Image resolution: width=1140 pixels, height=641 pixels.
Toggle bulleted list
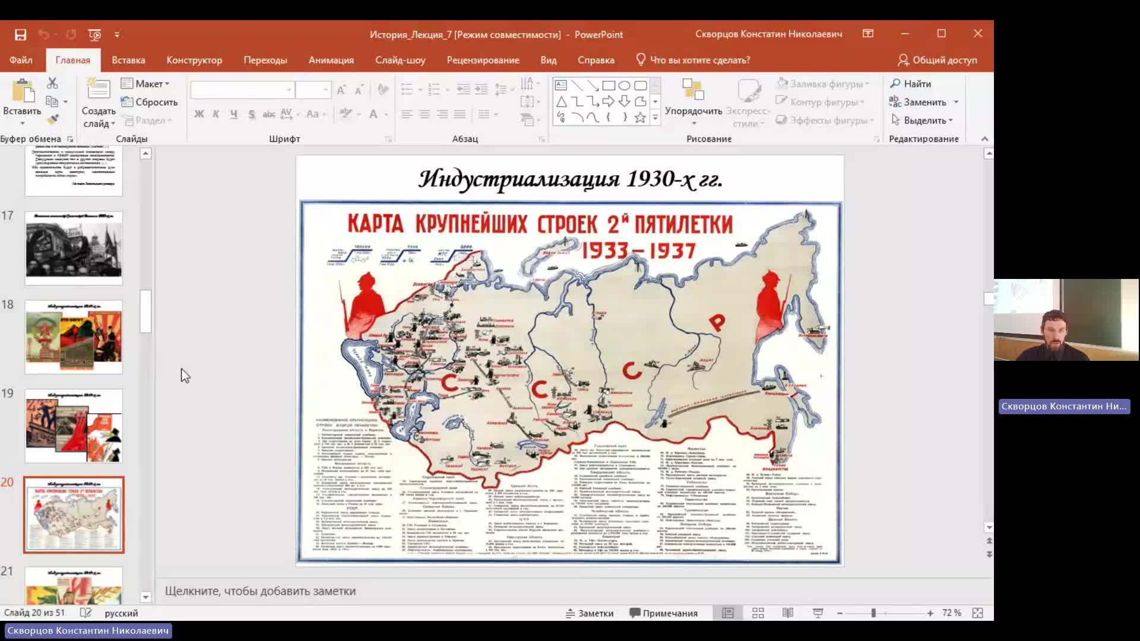click(x=407, y=90)
